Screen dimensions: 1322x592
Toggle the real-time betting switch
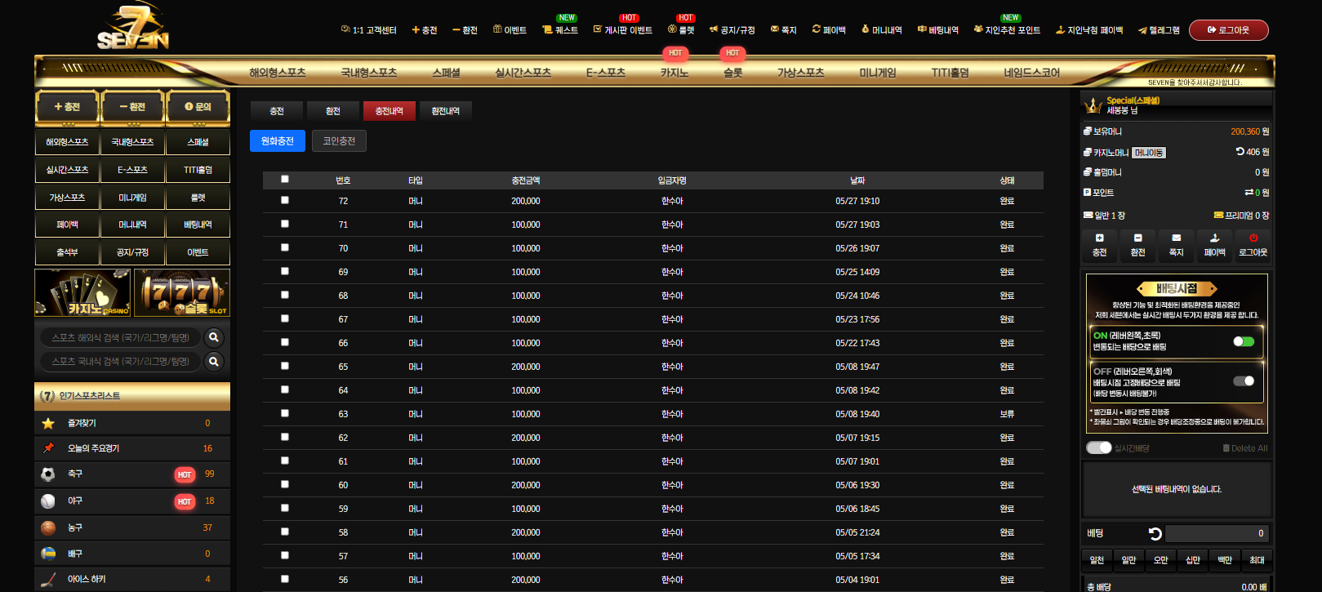[1098, 447]
